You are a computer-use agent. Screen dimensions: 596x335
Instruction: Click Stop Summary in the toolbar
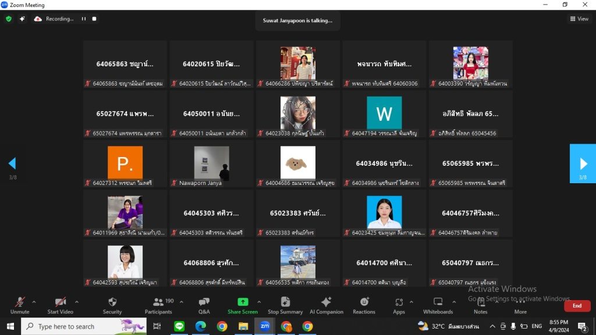285,306
